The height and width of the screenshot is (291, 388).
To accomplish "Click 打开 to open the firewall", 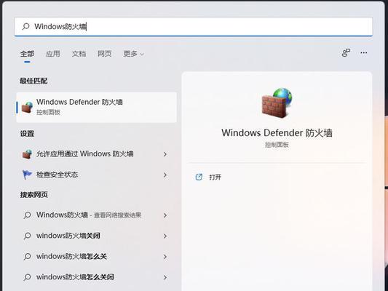I will 215,177.
